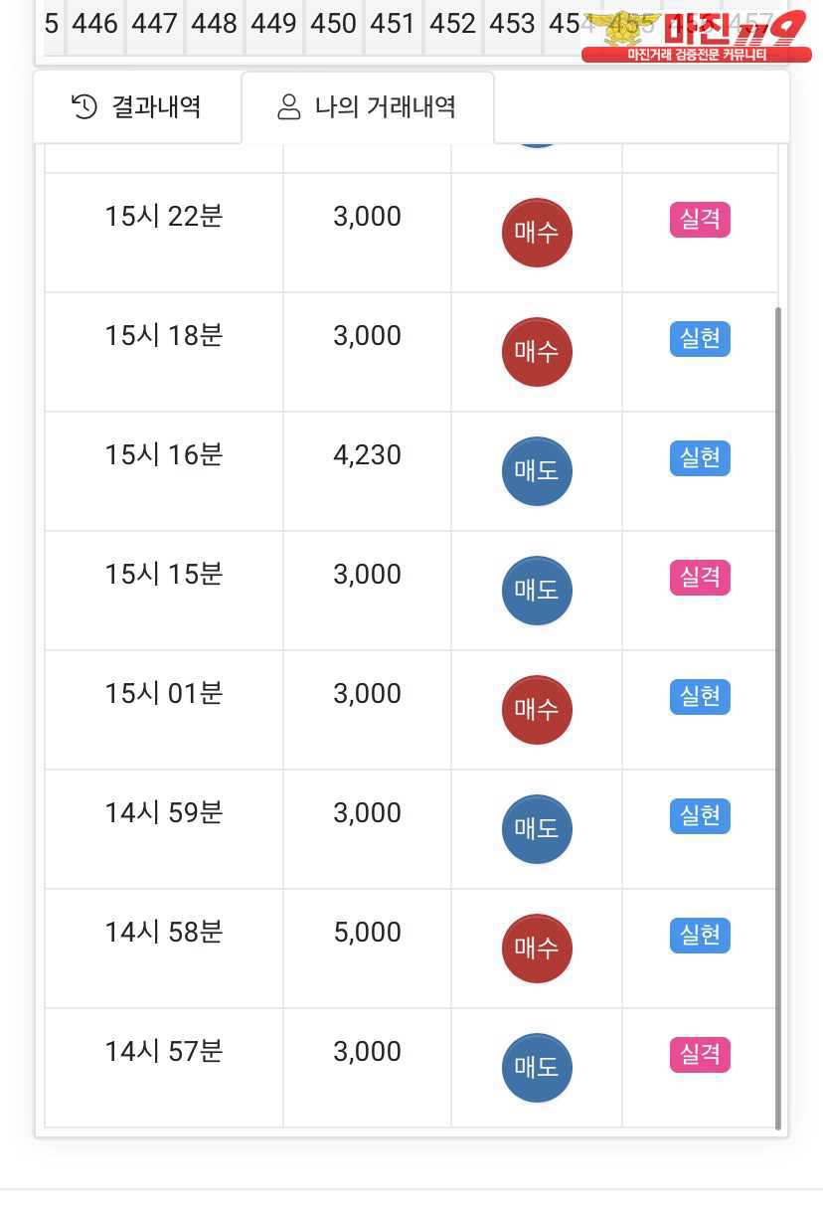Click the history clock icon
This screenshot has width=823, height=1210.
tap(84, 106)
